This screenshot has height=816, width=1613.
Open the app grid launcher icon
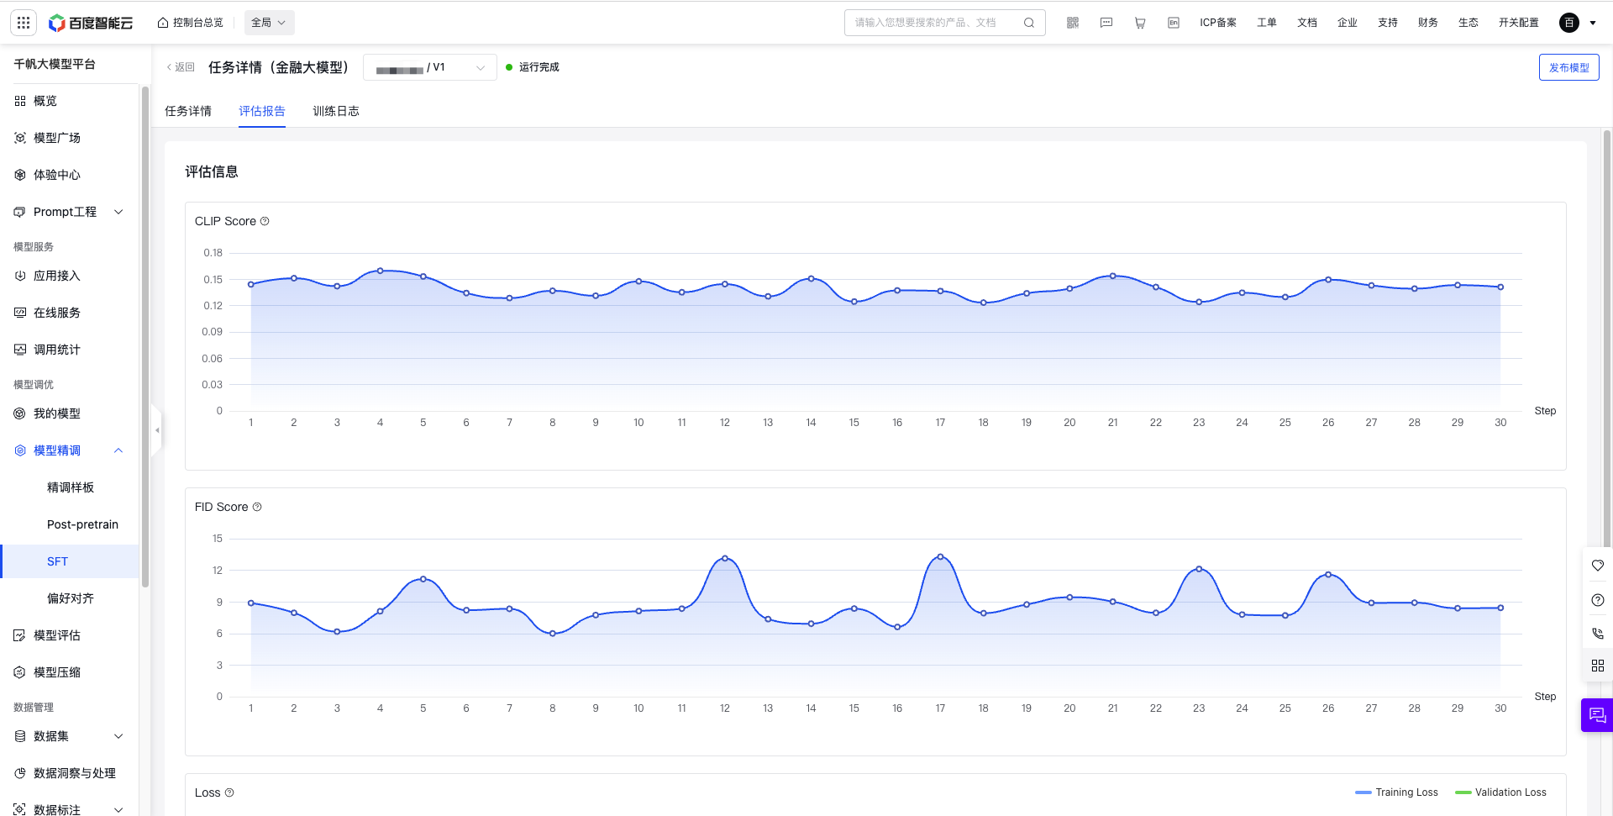[24, 23]
